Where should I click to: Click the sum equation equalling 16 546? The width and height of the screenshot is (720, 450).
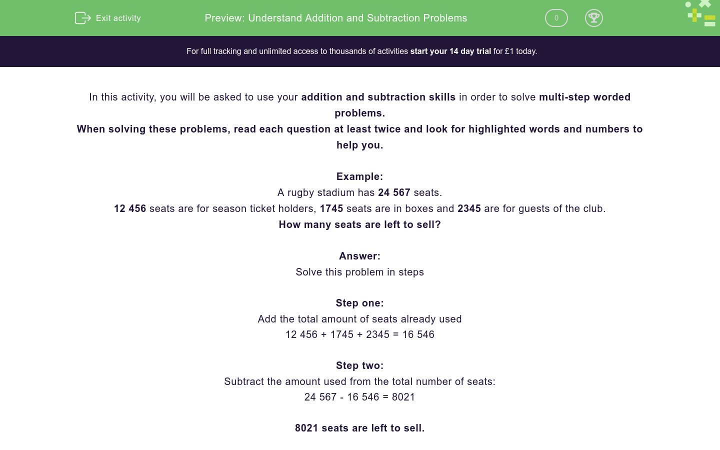(359, 334)
